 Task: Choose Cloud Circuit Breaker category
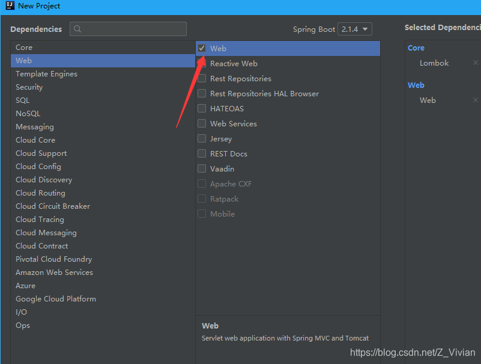103,206
